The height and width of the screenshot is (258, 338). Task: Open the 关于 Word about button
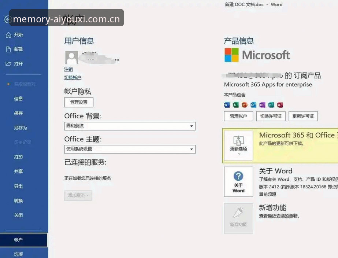tap(238, 182)
